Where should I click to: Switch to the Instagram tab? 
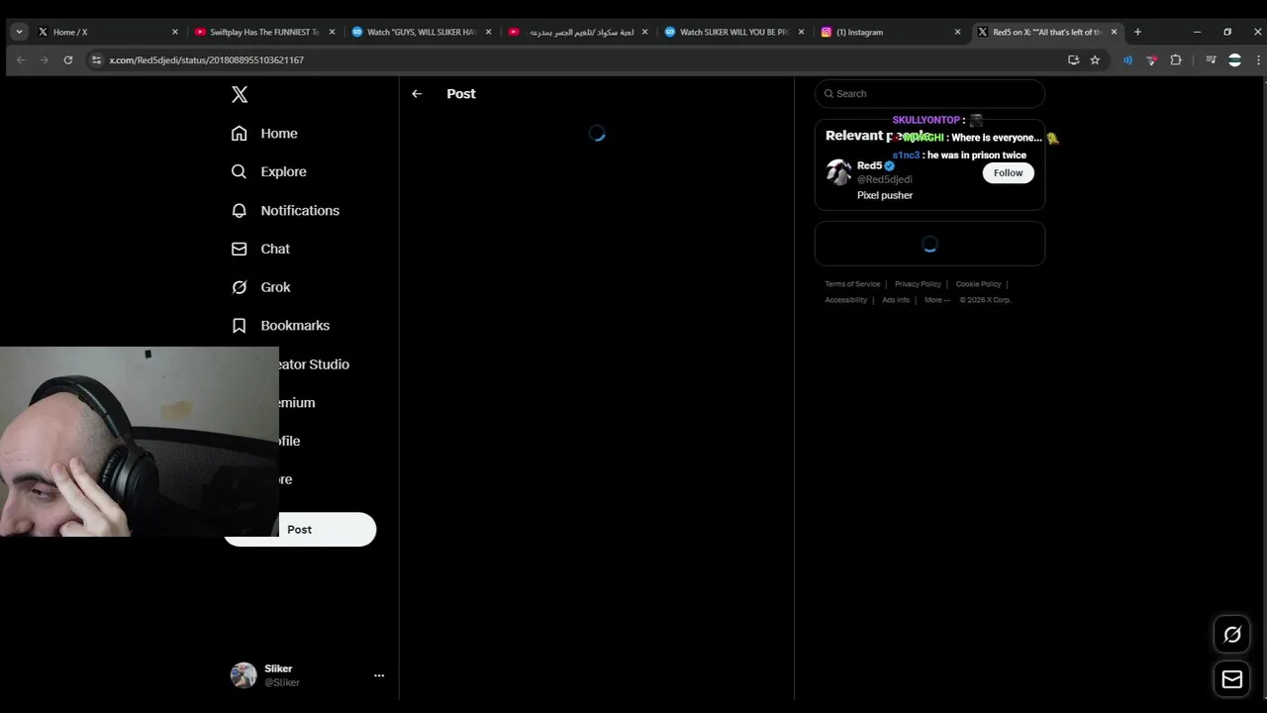tap(891, 32)
